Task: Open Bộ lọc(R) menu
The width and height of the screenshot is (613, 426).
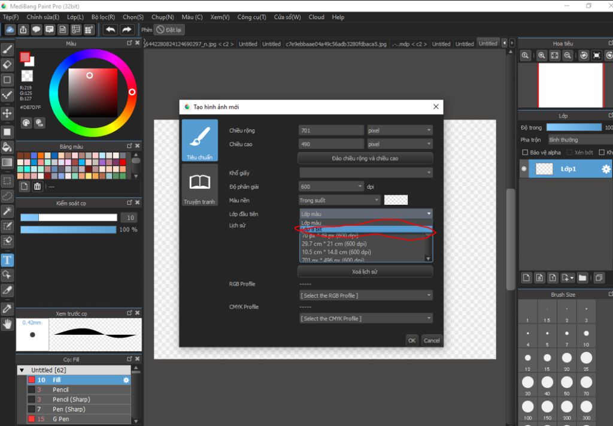Action: 103,17
